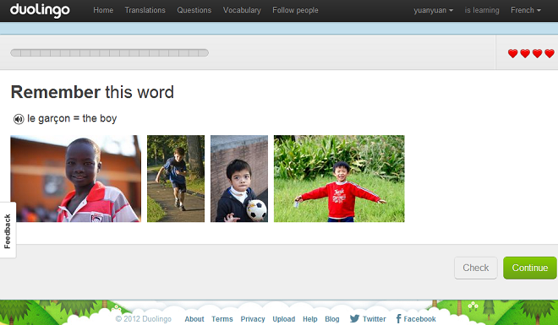Open the Blog link
The image size is (558, 325).
click(x=332, y=319)
